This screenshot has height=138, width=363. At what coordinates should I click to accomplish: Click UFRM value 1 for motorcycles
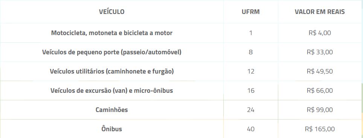point(251,33)
